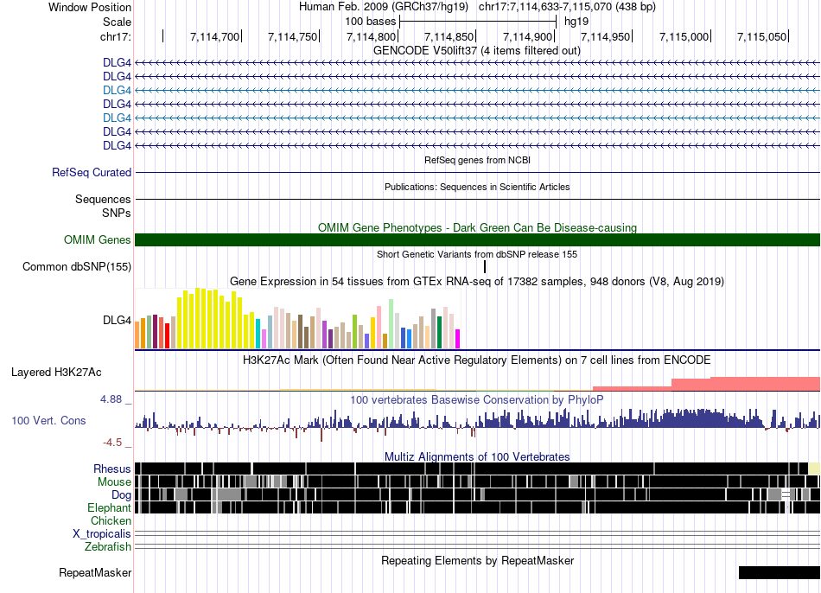Open the RepeatMasker track label
Screen dimensions: 821x593
tap(95, 573)
